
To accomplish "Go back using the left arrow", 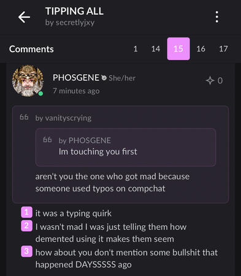I will click(24, 17).
